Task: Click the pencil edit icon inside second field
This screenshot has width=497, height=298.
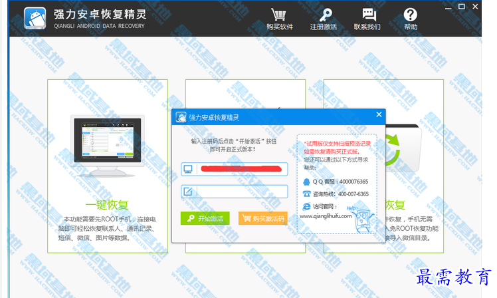Action: click(x=188, y=192)
